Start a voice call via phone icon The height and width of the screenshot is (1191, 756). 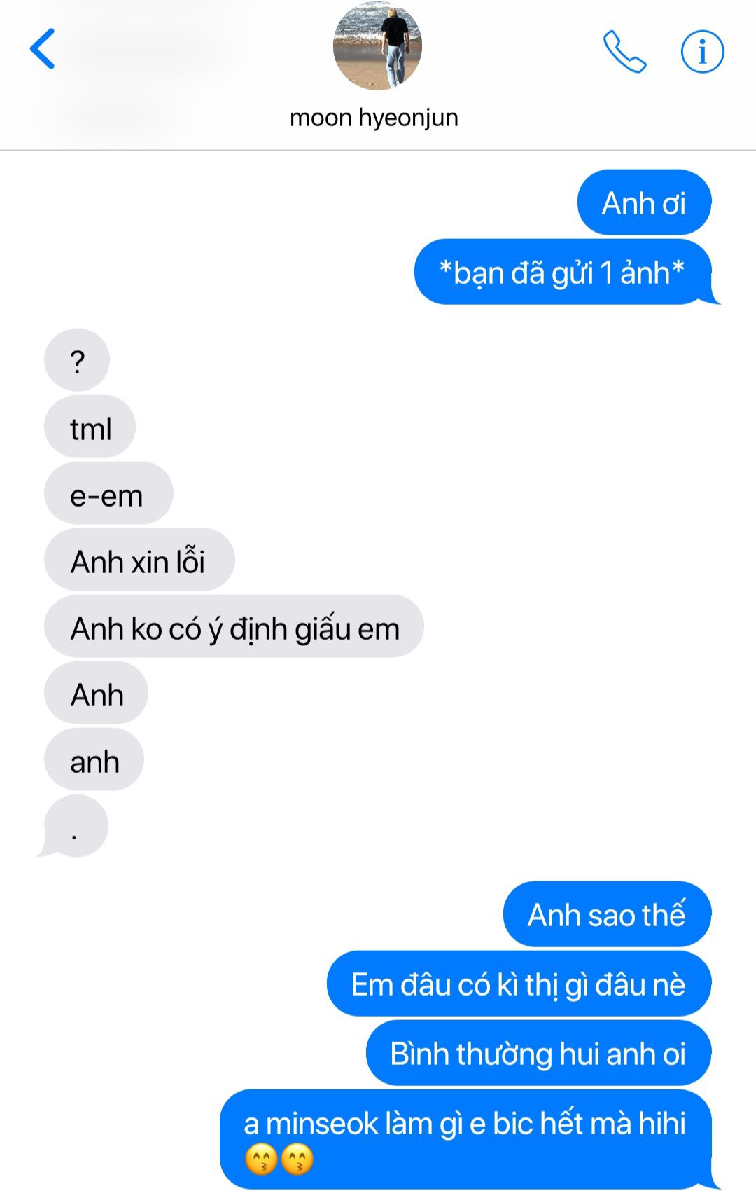coord(624,51)
